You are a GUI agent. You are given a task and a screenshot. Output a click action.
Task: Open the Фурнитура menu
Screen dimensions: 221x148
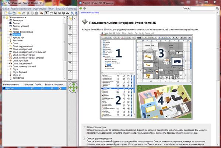pos(39,8)
